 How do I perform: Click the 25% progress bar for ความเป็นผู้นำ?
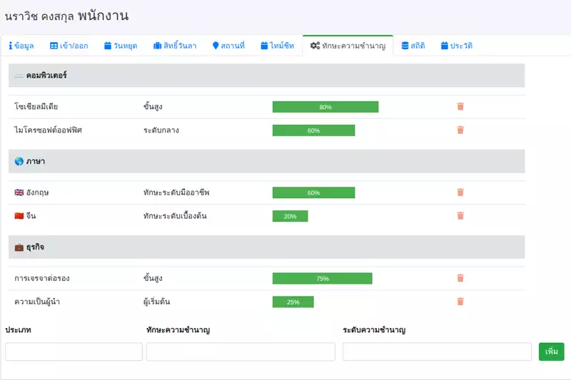[293, 302]
